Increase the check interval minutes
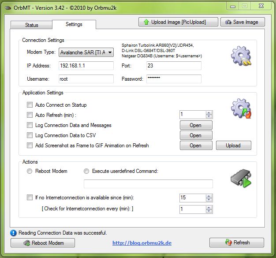Image resolution: width=276 pixels, height=258 pixels. [209, 208]
